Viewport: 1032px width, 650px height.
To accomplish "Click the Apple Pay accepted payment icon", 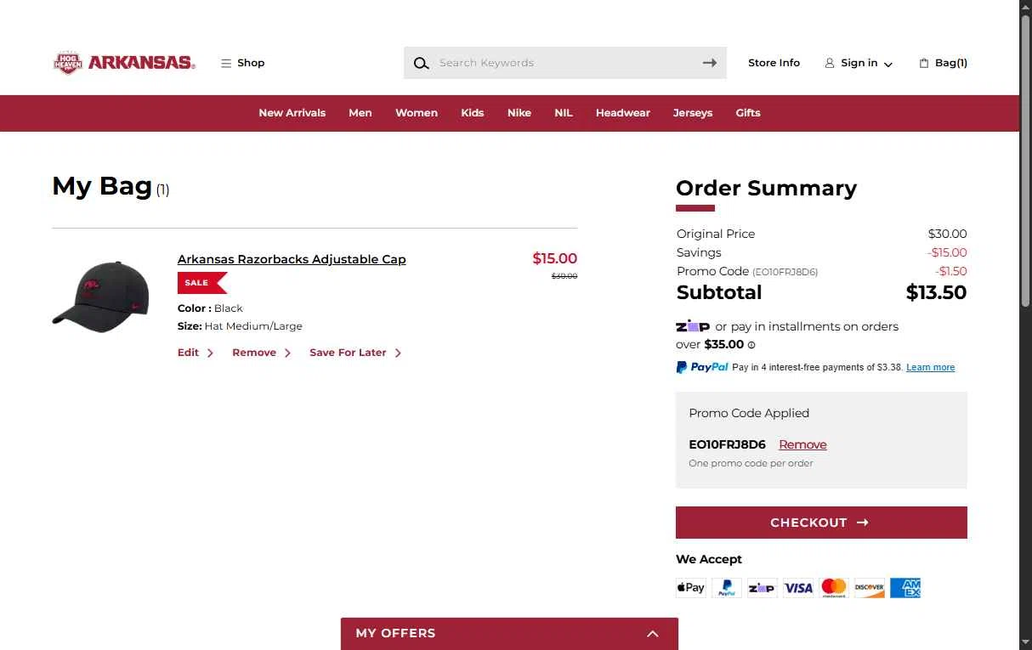I will [x=690, y=587].
